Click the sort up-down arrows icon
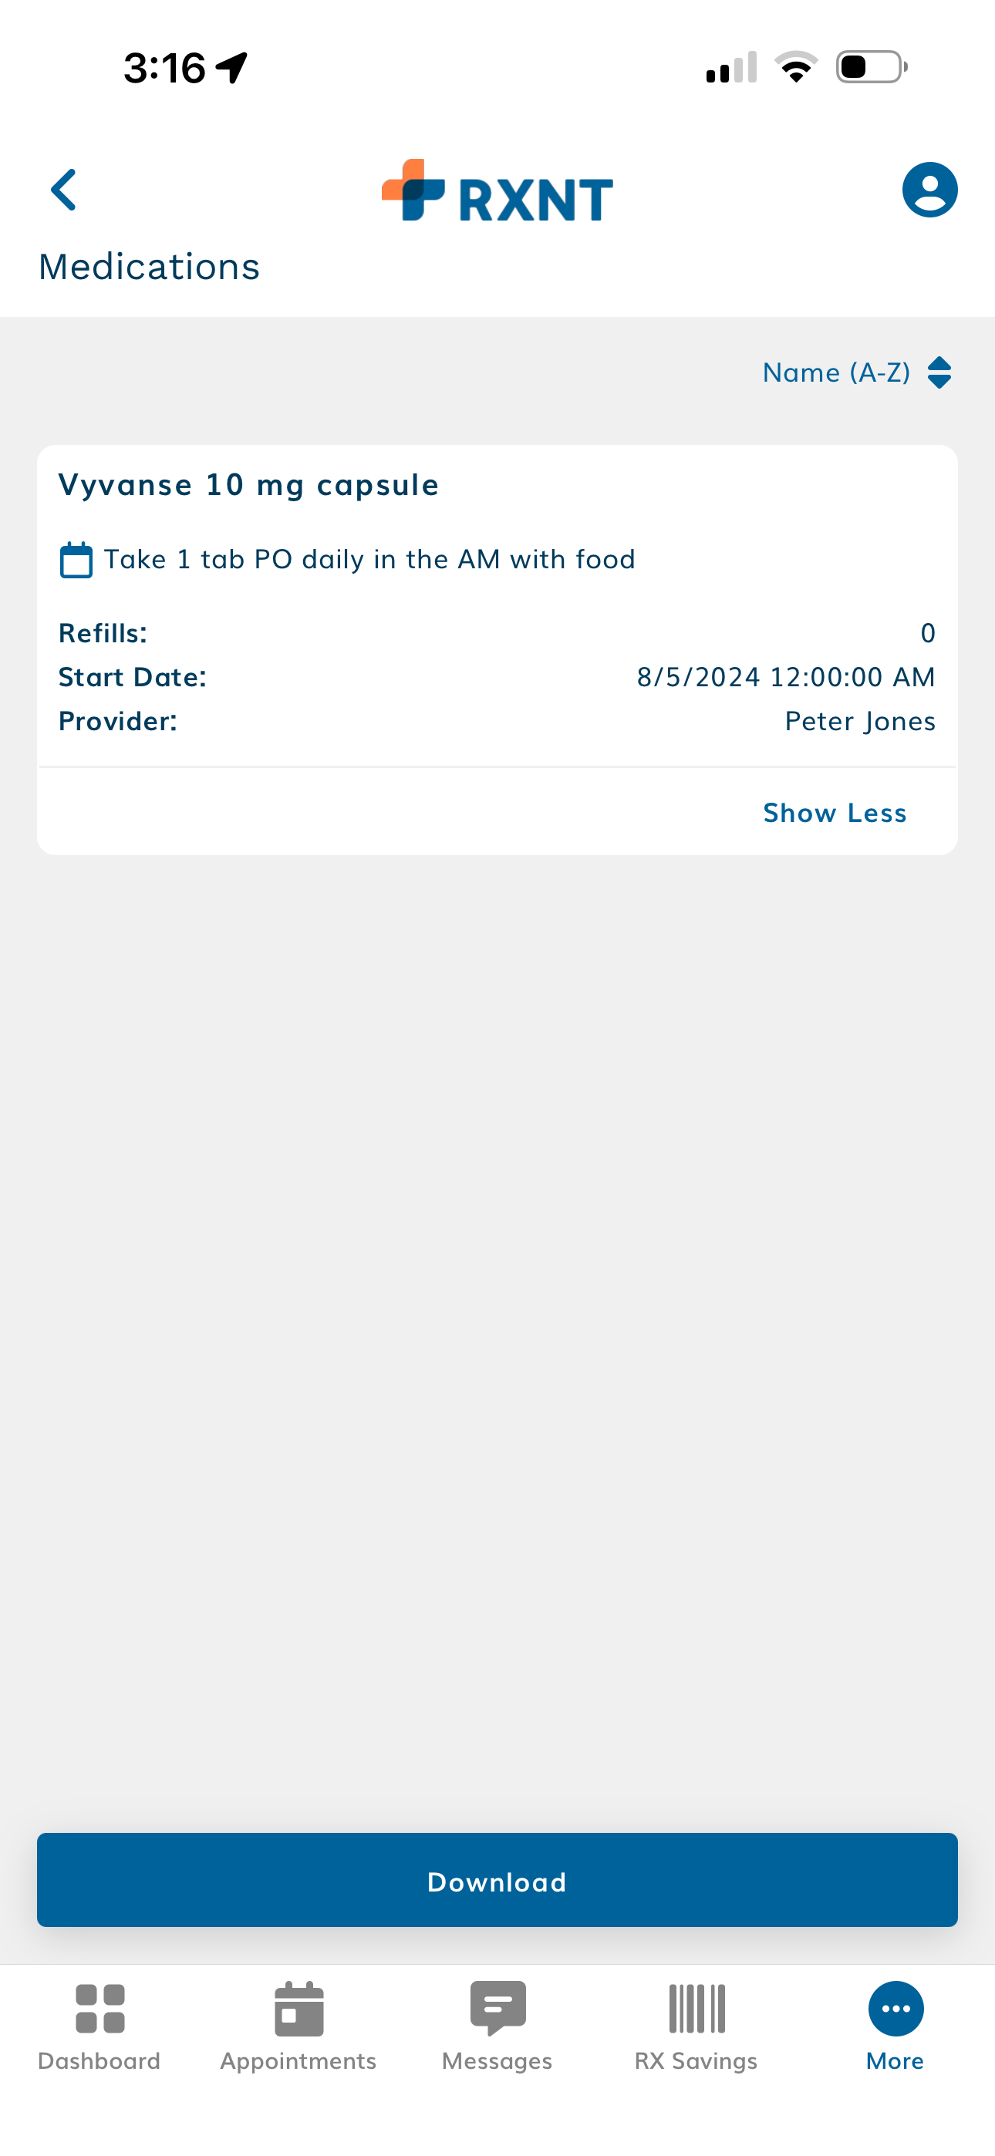The width and height of the screenshot is (995, 2156). click(939, 372)
